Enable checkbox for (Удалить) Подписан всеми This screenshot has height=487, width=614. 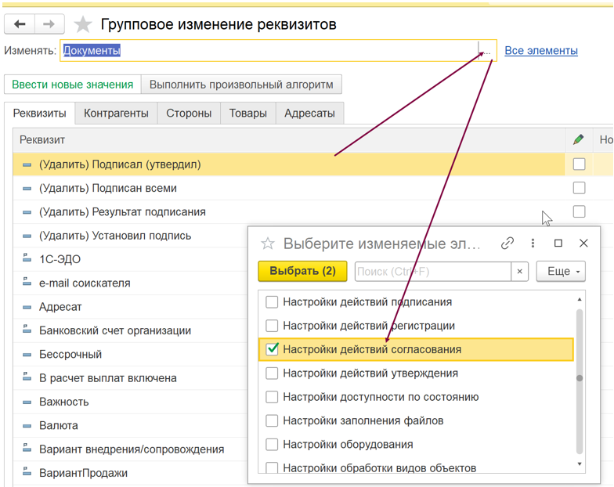coord(579,188)
